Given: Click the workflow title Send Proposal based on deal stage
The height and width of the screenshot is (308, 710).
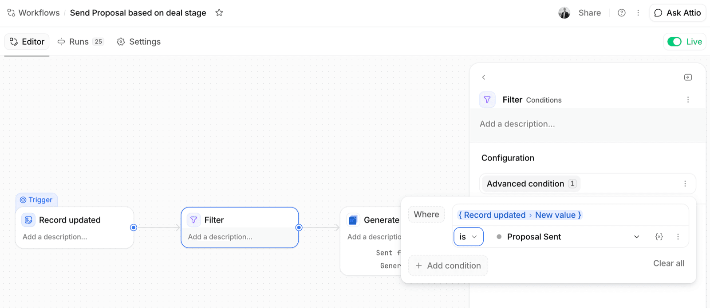Looking at the screenshot, I should 138,13.
